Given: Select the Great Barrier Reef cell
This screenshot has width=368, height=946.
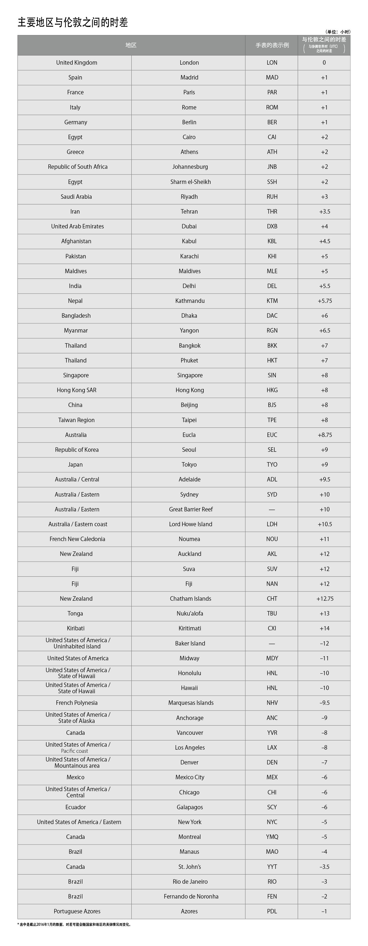Looking at the screenshot, I should click(x=191, y=509).
